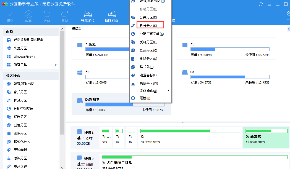The image size is (290, 169).
Task: Open the 擦除磁盘 toolbar tool
Action: tap(111, 17)
